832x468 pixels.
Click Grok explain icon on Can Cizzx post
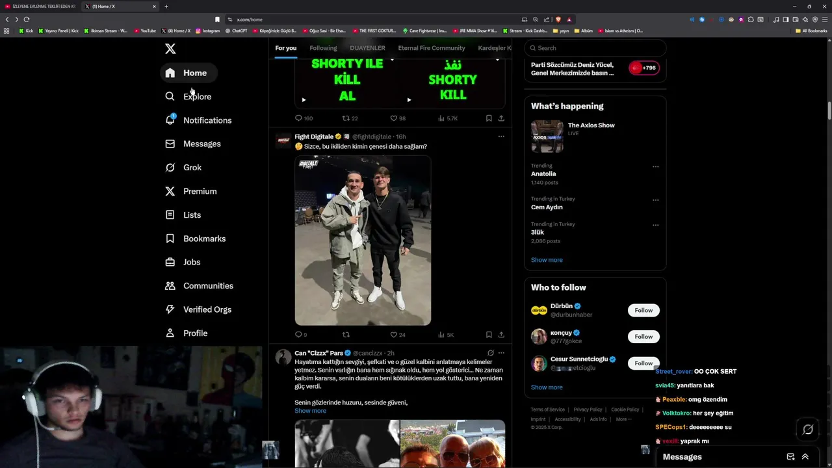coord(490,353)
